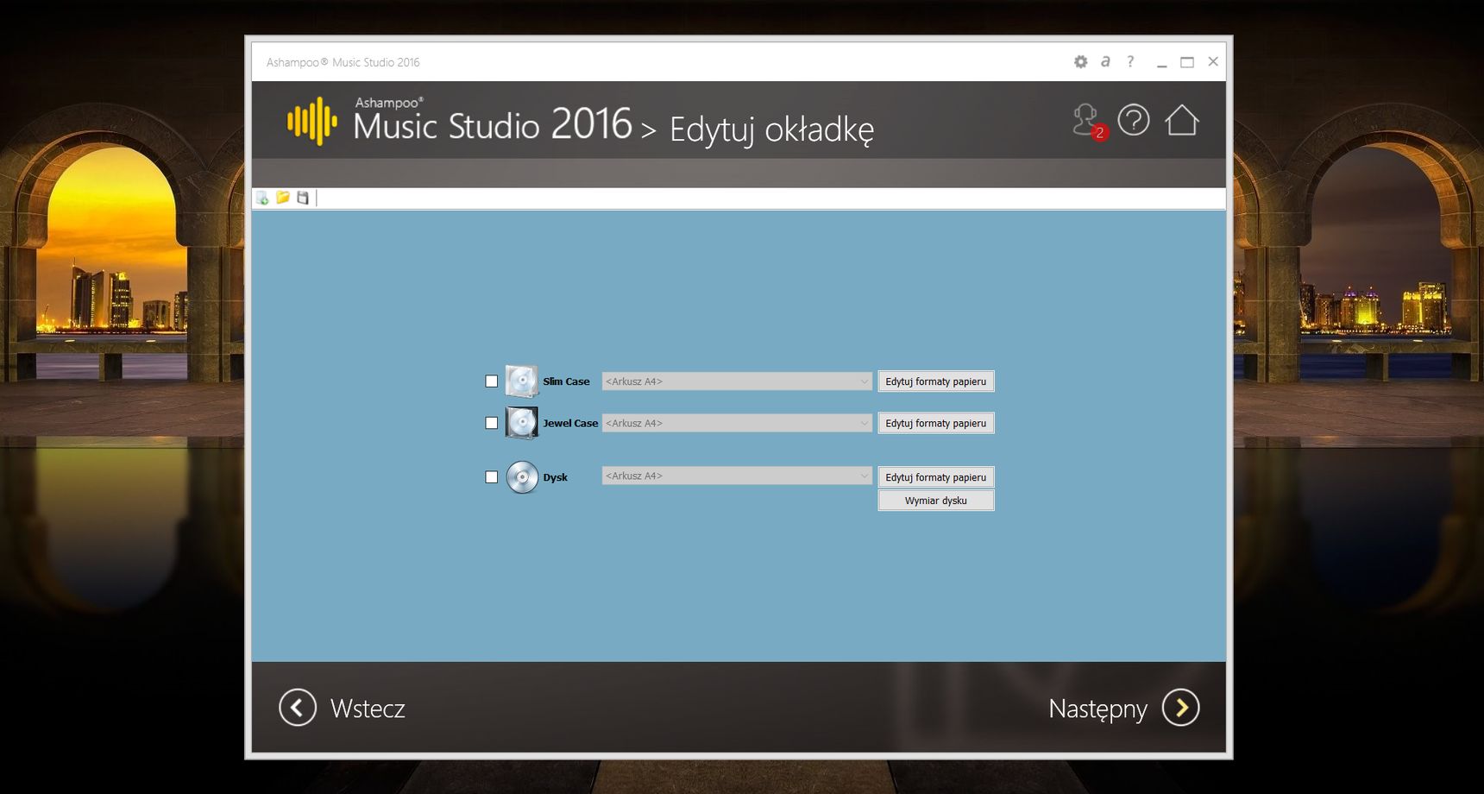Enable the Slim Case checkbox

[492, 381]
